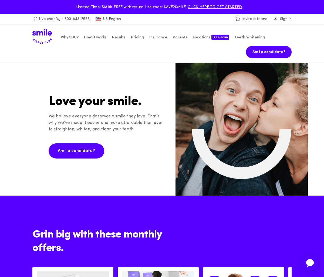Click the Live chat speech bubble icon
324x277 pixels.
(x=35, y=19)
